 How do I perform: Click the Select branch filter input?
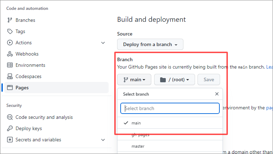170,108
